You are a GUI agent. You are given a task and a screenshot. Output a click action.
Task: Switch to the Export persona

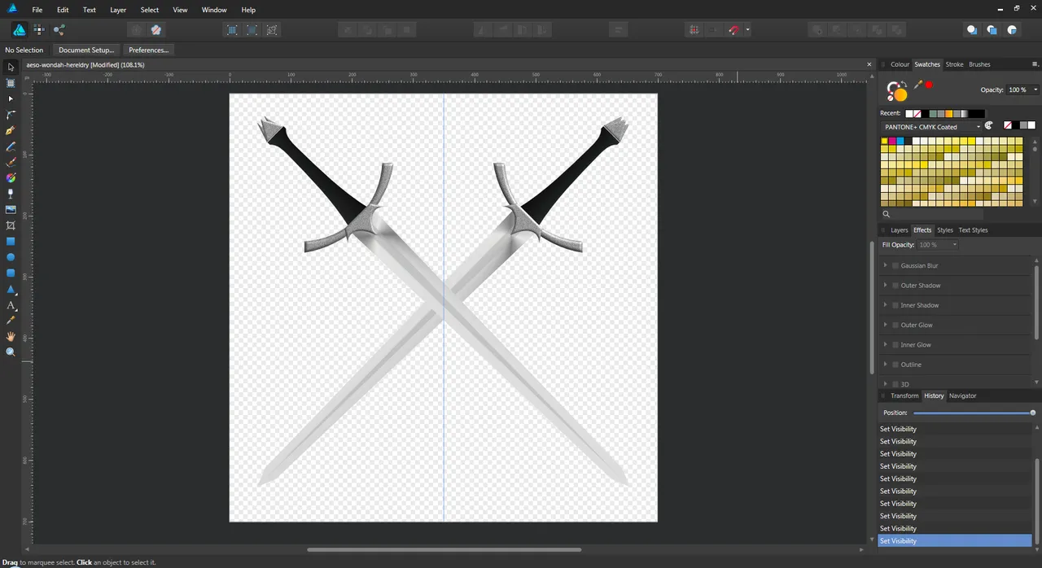click(x=59, y=29)
